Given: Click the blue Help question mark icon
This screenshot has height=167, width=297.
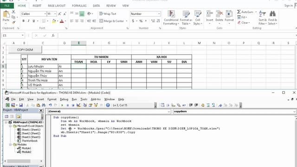Looking at the screenshot, I should point(108,105).
